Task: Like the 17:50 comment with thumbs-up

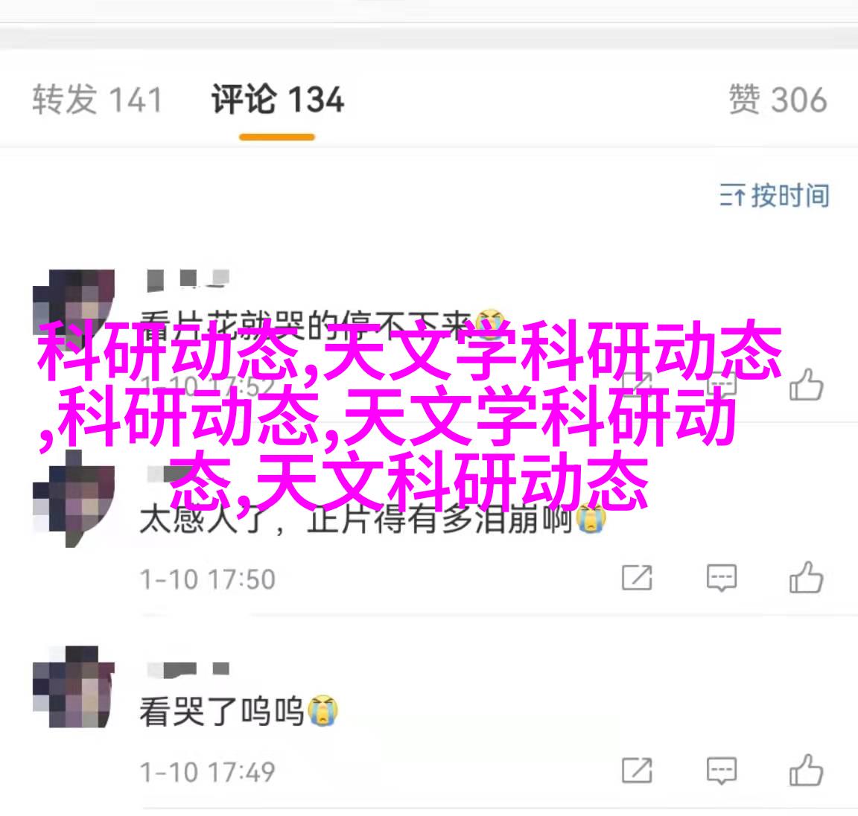Action: [806, 578]
